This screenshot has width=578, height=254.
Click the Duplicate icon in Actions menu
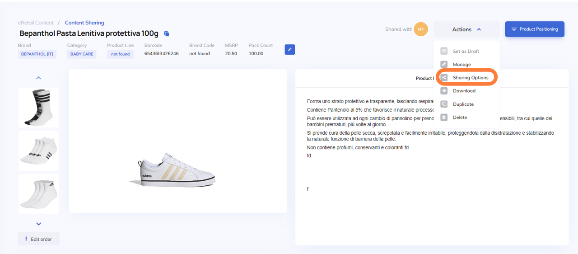tap(444, 104)
